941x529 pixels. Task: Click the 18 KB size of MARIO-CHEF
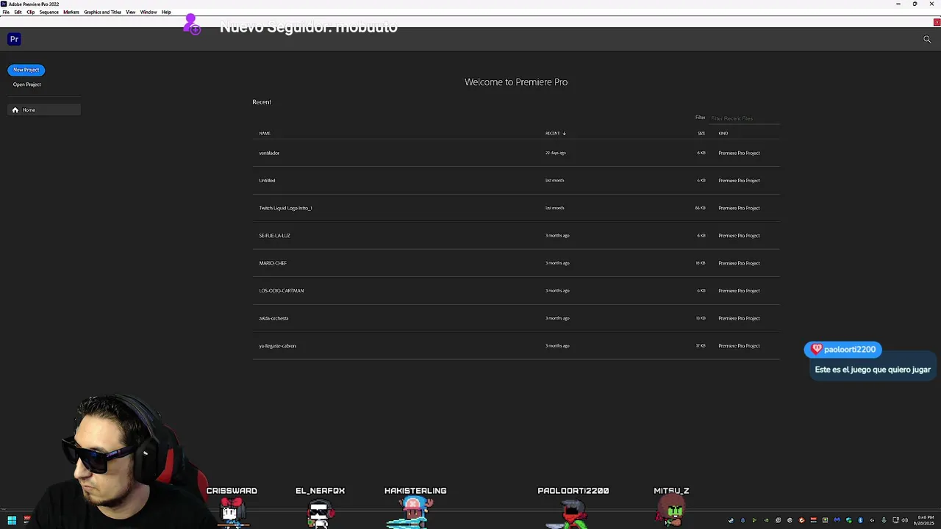(701, 263)
